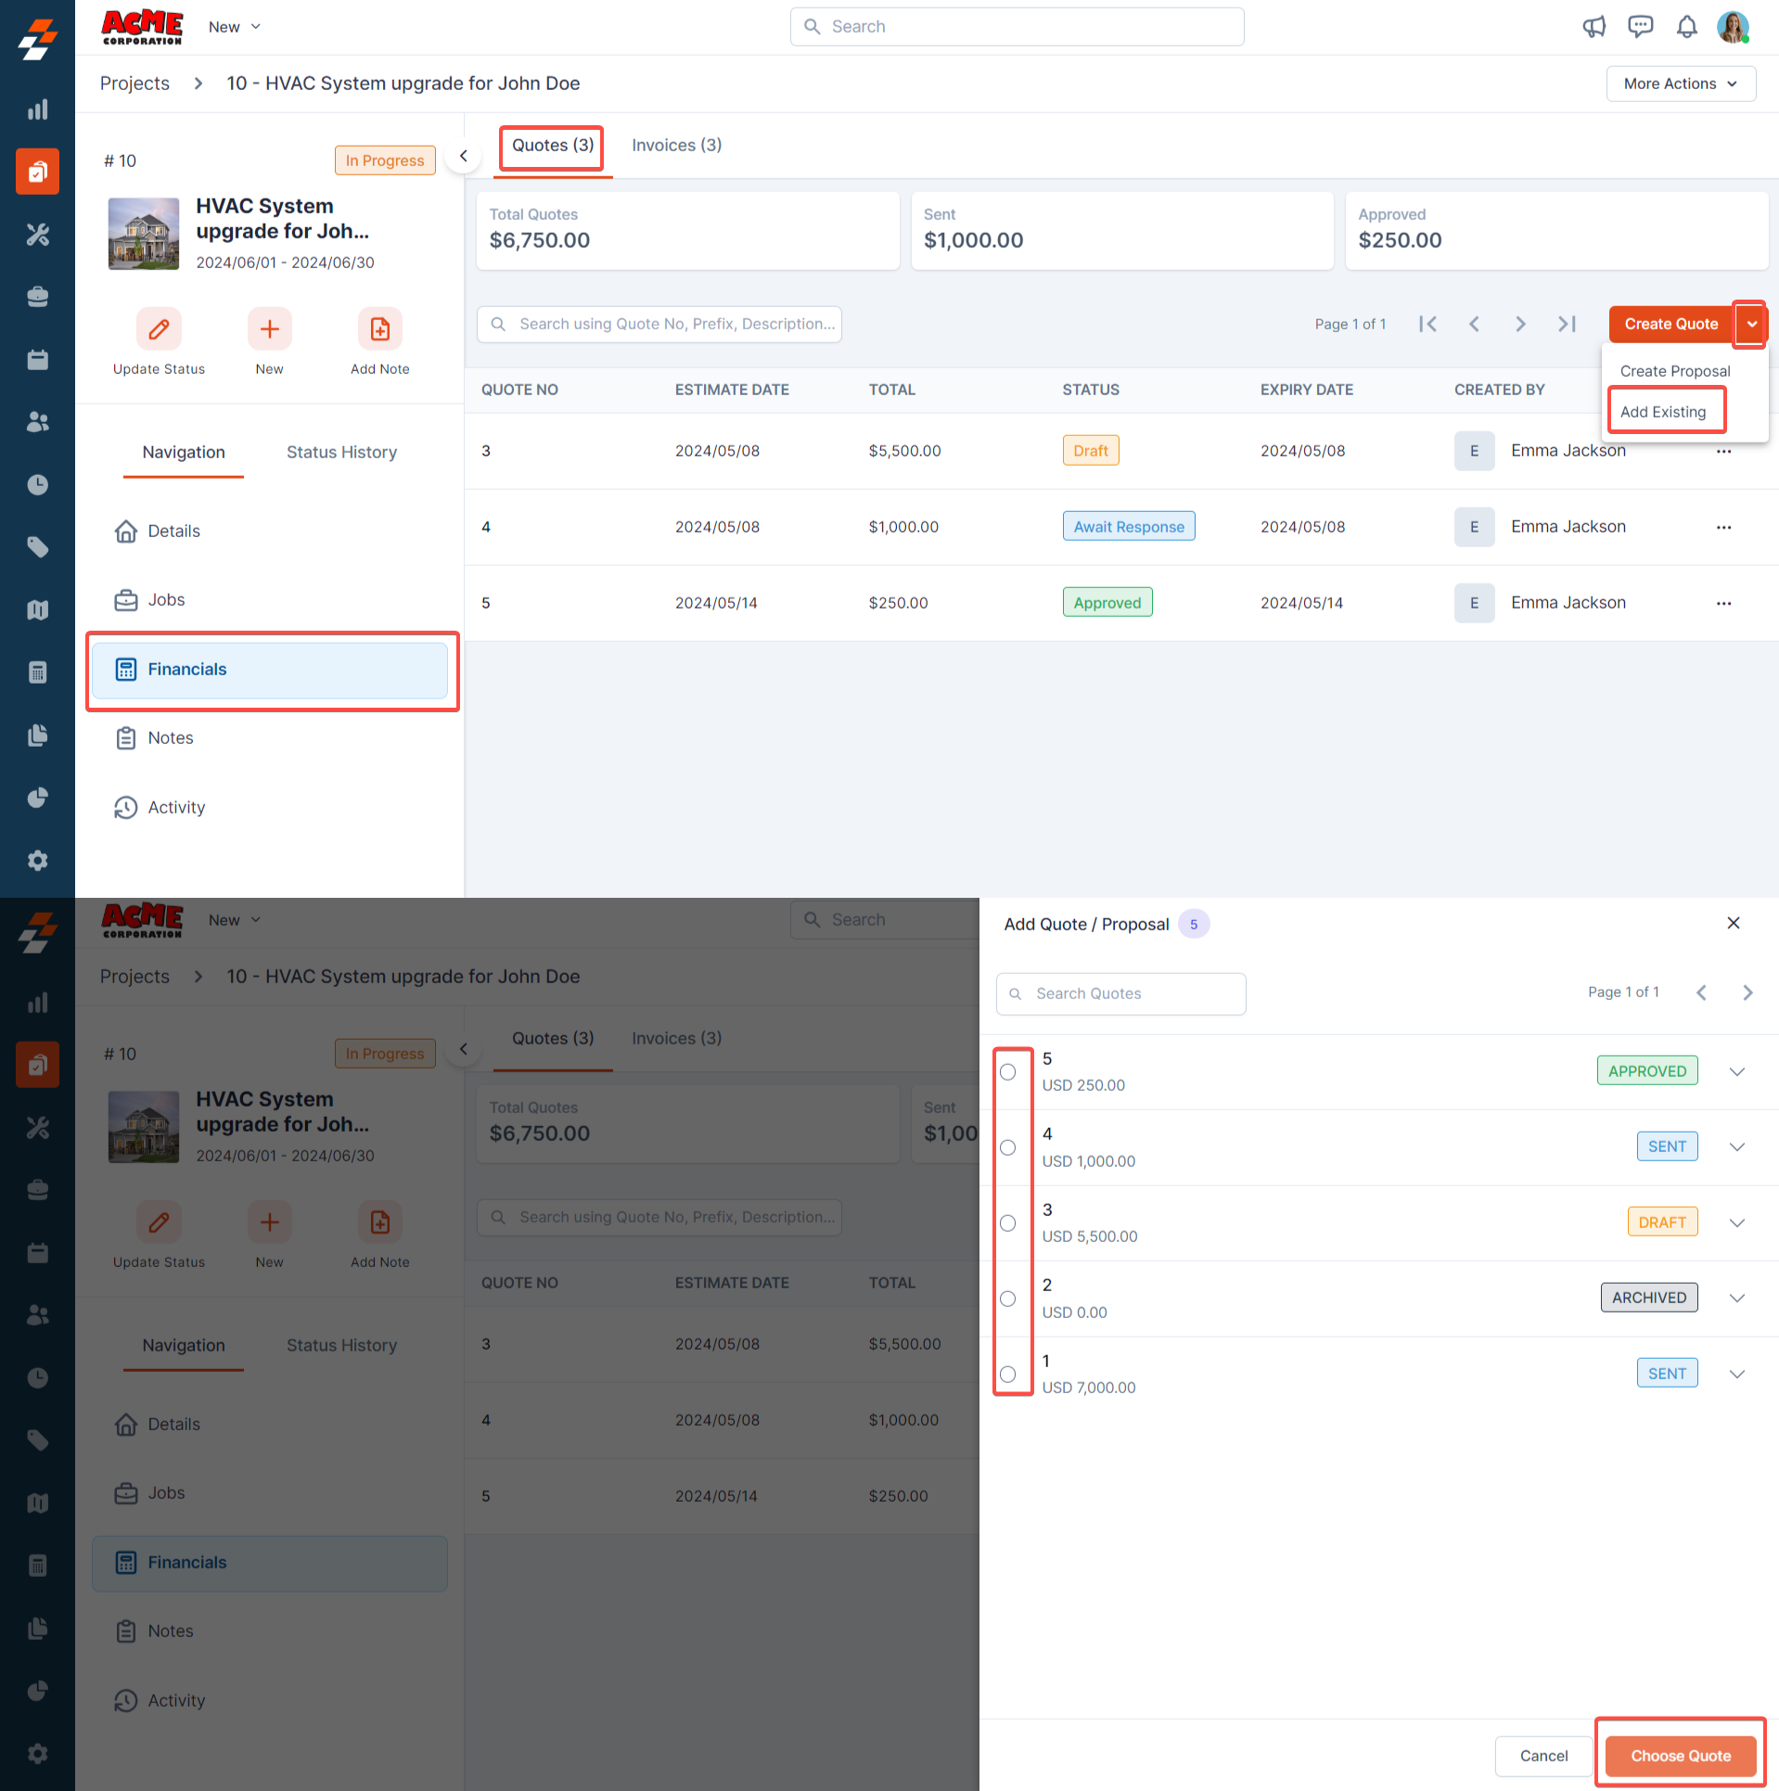
Task: Open contacts people icon in upper page sidebar
Action: [x=37, y=422]
